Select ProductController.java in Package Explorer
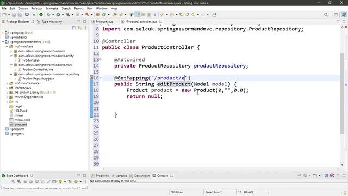Viewport: 348px width, 196px height. click(x=38, y=69)
